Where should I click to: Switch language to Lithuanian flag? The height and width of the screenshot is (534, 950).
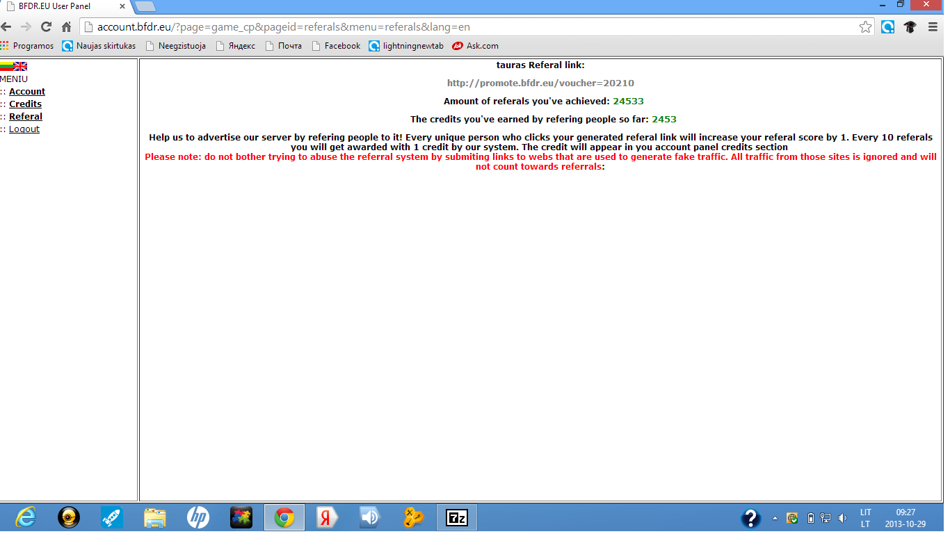(6, 66)
